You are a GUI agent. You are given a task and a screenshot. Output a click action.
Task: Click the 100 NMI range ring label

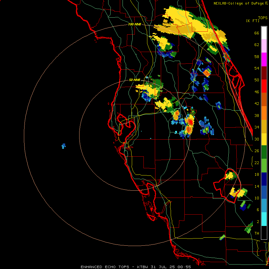(134, 25)
